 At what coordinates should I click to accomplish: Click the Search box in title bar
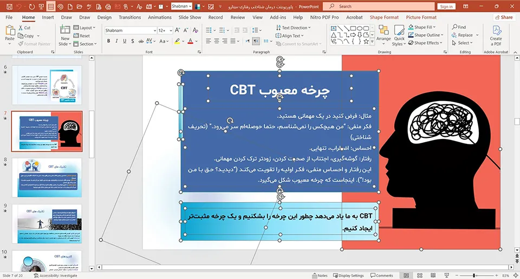(379, 6)
